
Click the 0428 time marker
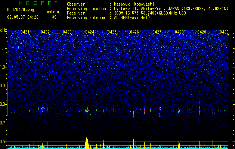point(179,32)
